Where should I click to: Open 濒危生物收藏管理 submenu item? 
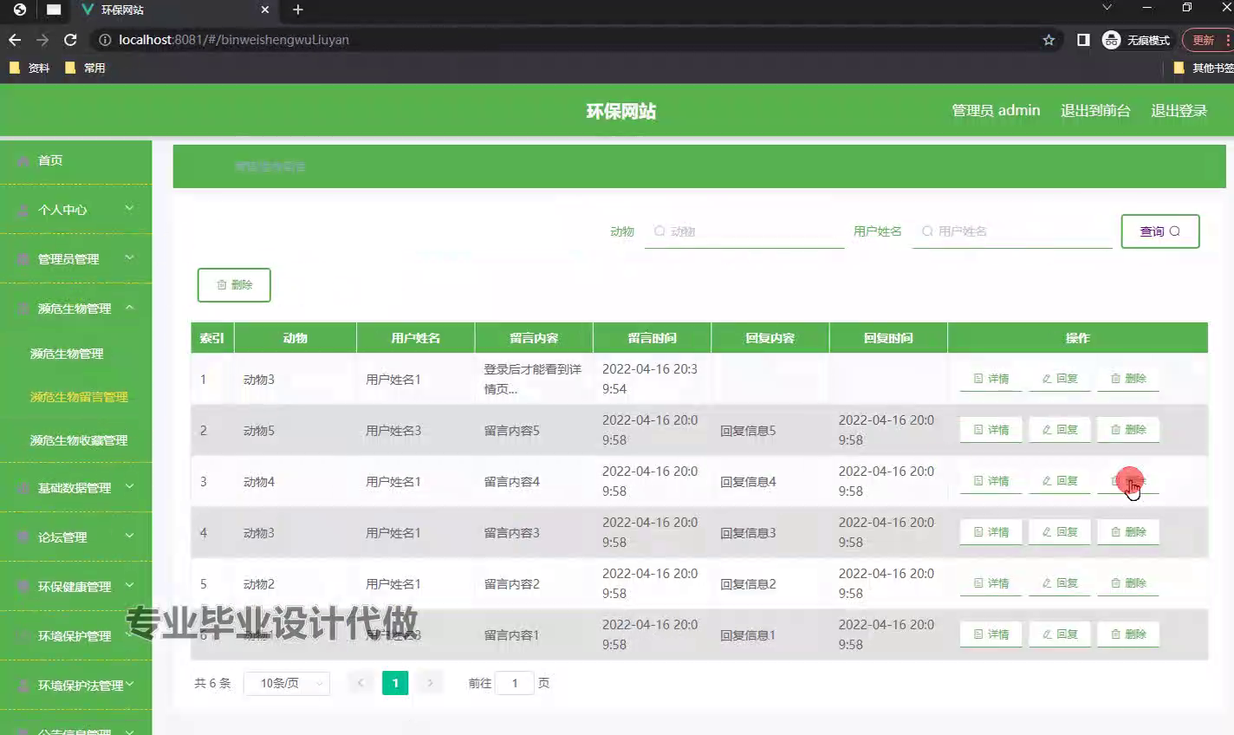click(79, 440)
